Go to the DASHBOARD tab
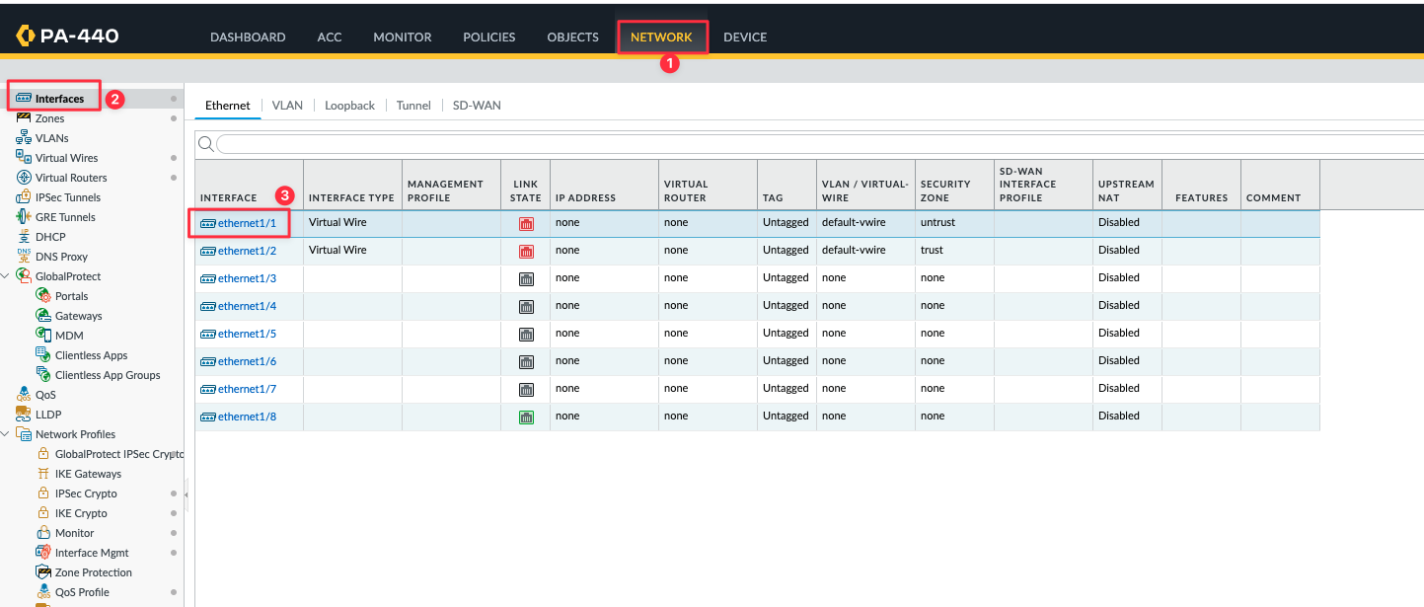The width and height of the screenshot is (1424, 607). click(248, 38)
